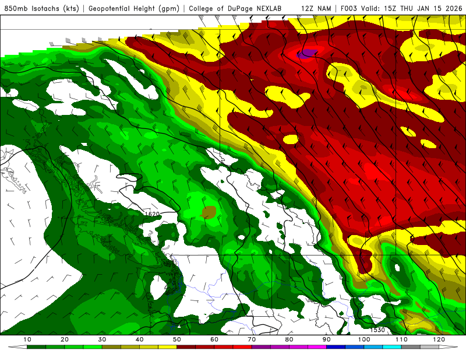
Task: Click the '850mb Isotachs (kts)' title text
Action: (41, 9)
